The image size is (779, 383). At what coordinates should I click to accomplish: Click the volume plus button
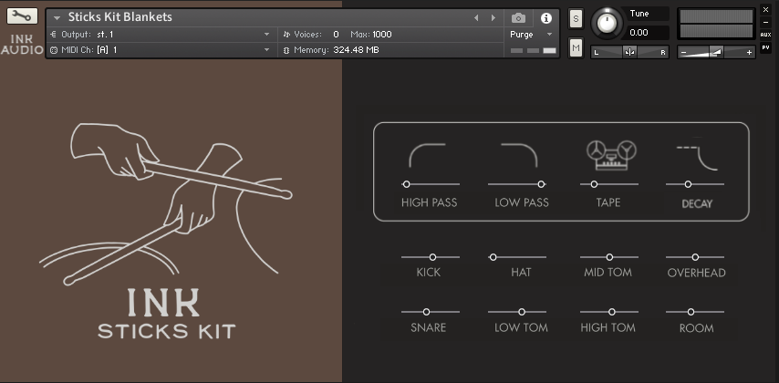coord(749,52)
